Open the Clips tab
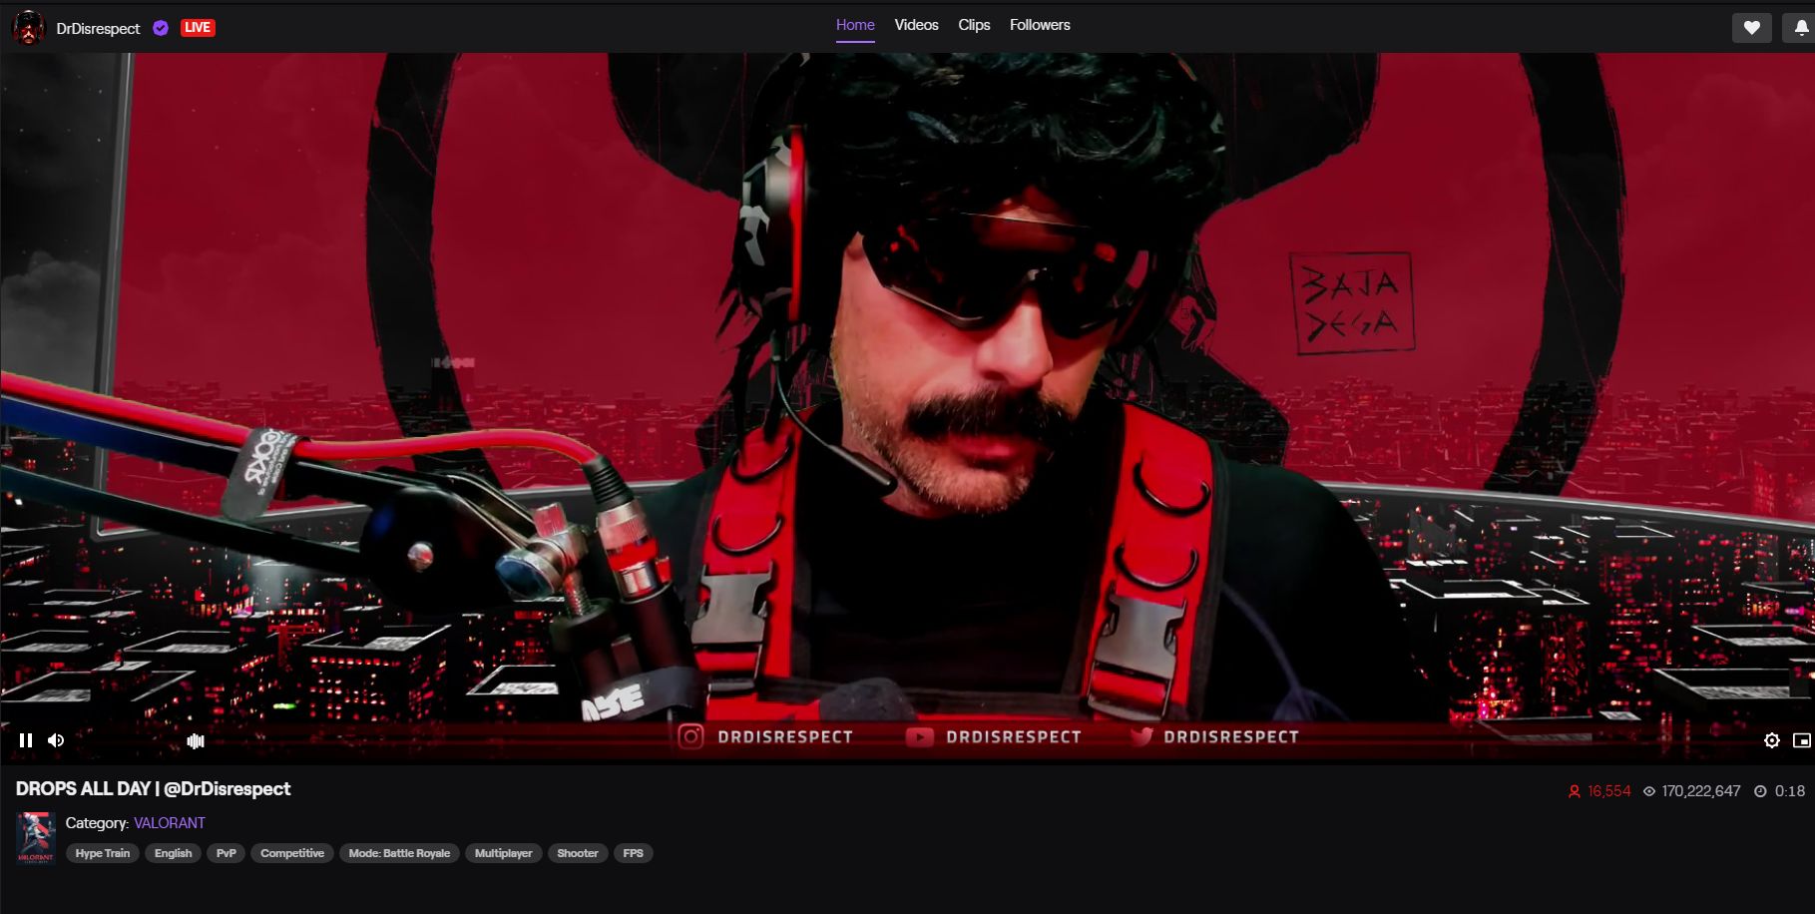Image resolution: width=1815 pixels, height=914 pixels. 973,25
